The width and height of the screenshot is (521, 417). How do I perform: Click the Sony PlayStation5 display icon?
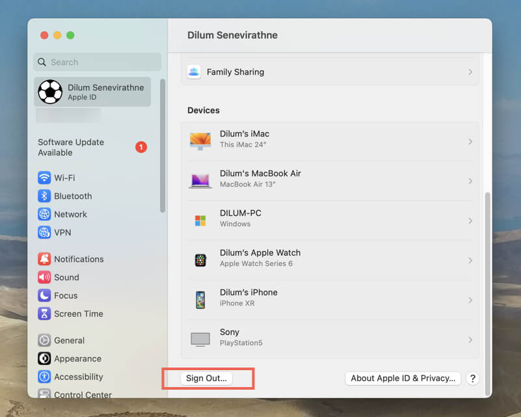click(200, 339)
